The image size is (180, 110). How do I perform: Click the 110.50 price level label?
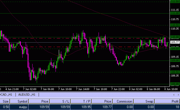point(175,25)
